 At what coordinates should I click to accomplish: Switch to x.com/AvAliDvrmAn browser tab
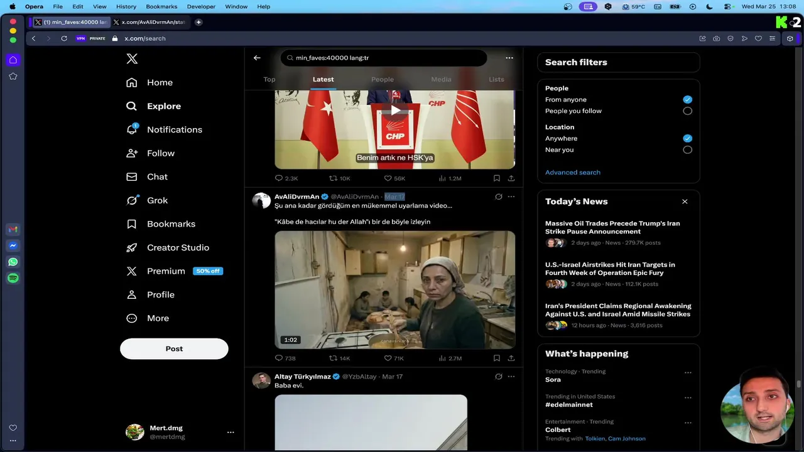tap(150, 22)
